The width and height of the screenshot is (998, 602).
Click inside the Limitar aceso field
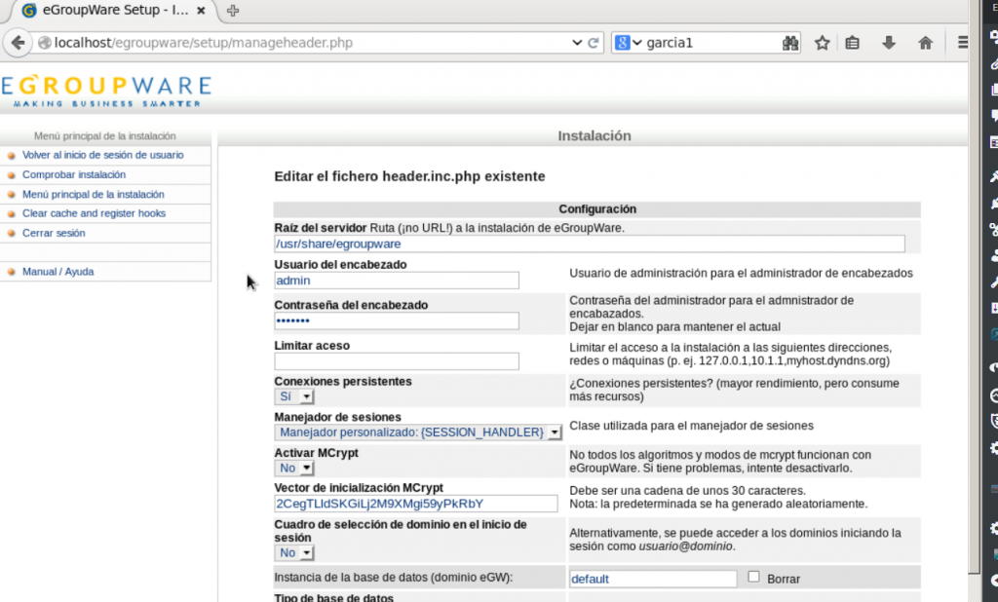397,360
